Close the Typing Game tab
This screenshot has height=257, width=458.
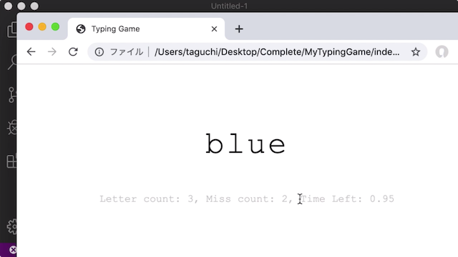214,29
